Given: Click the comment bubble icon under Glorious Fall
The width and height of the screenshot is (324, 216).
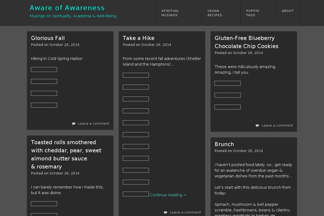Looking at the screenshot, I should tap(73, 124).
